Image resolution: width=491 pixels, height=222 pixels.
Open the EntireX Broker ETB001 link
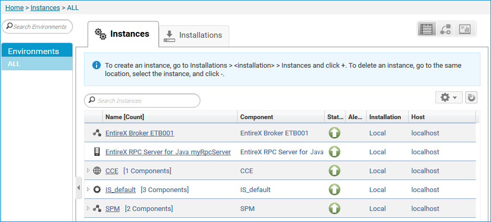140,133
